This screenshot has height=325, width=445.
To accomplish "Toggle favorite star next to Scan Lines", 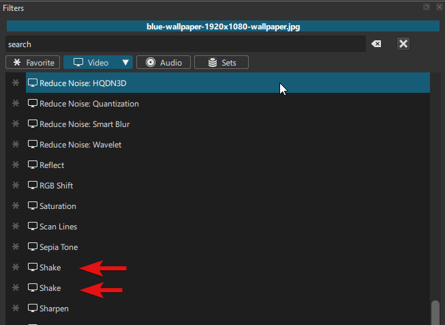I will [16, 226].
